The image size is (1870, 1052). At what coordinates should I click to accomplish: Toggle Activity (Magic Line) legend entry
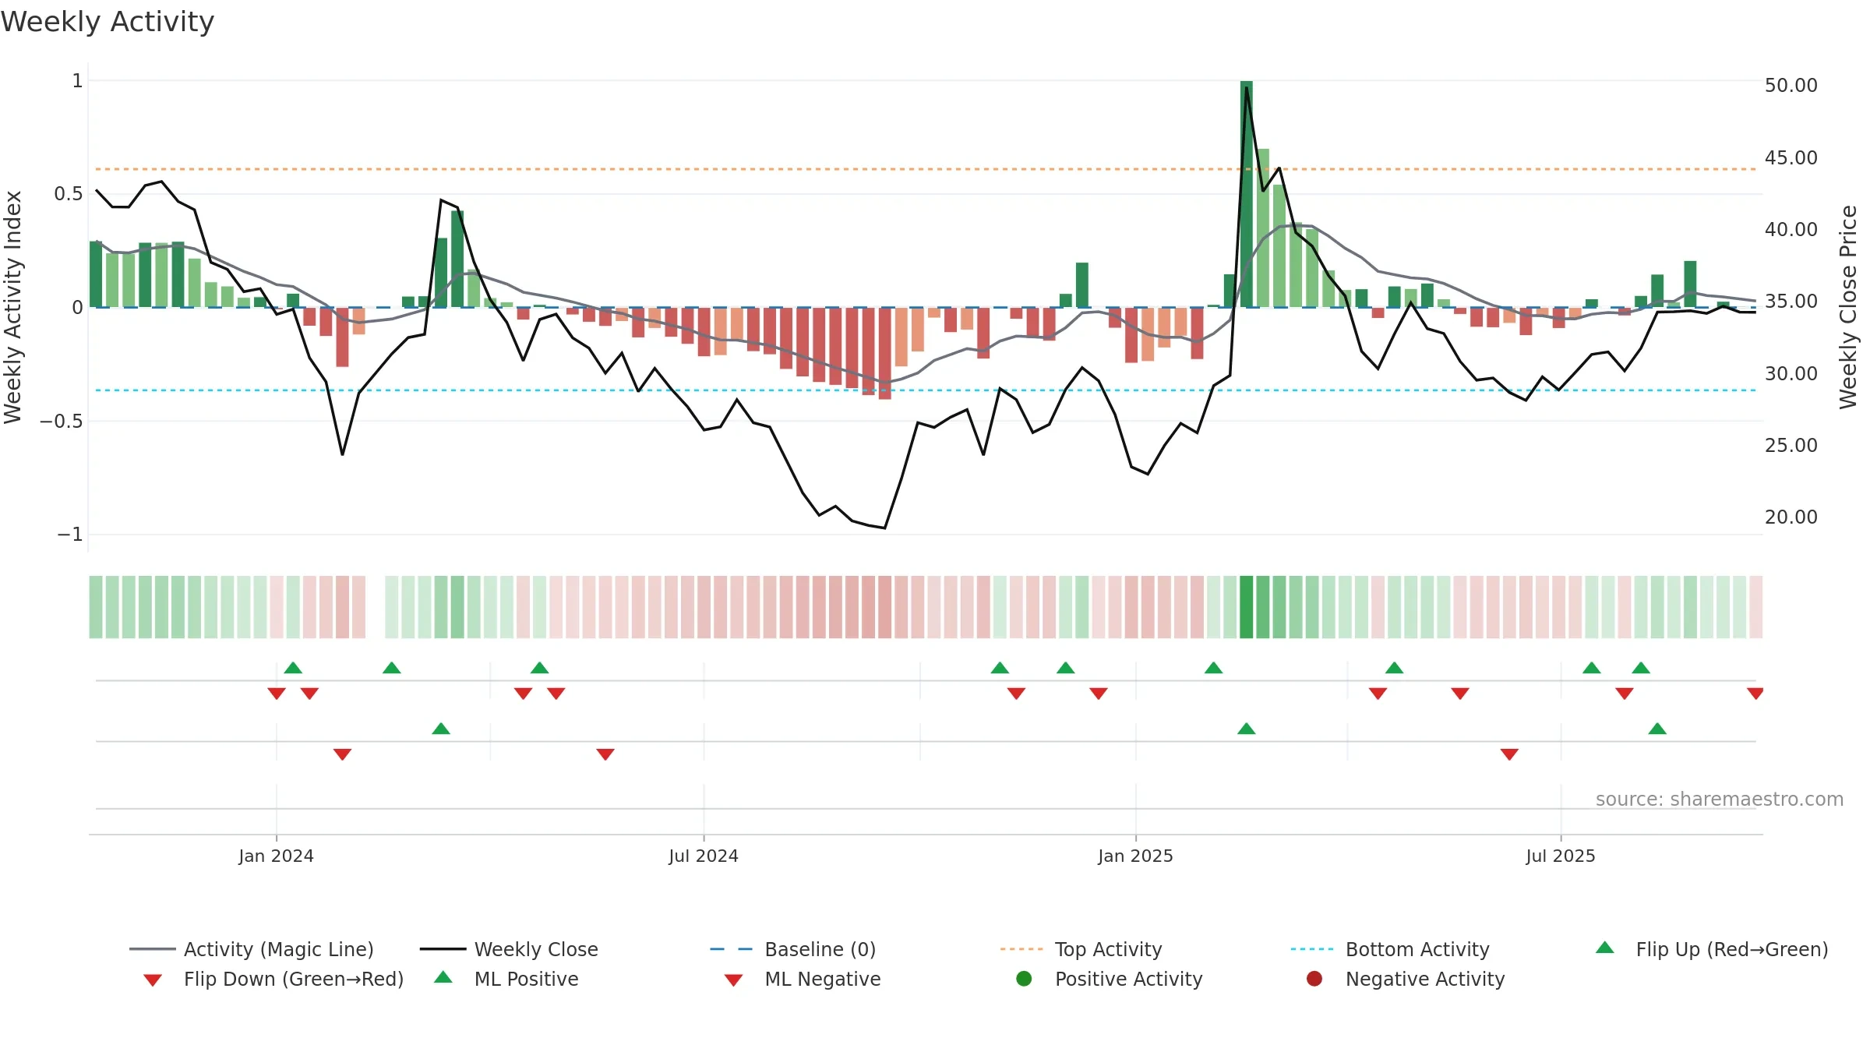coord(252,949)
